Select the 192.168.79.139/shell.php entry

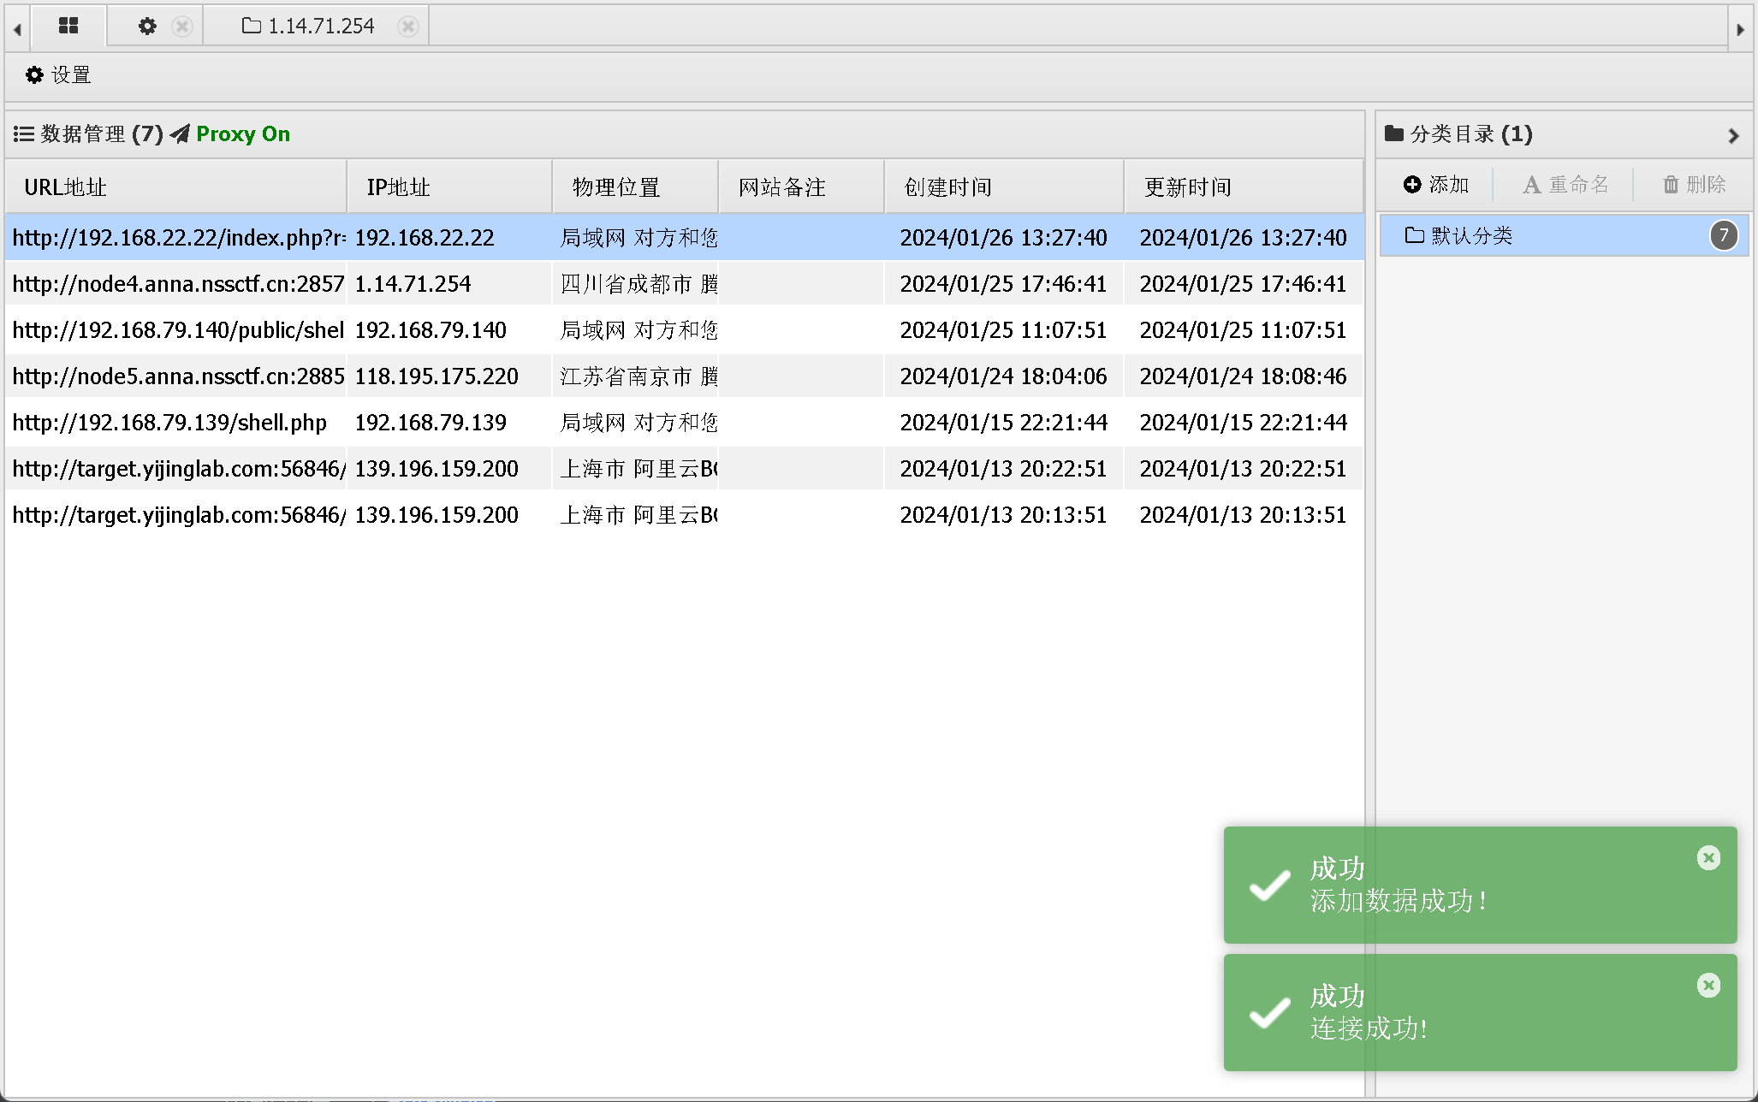point(171,423)
